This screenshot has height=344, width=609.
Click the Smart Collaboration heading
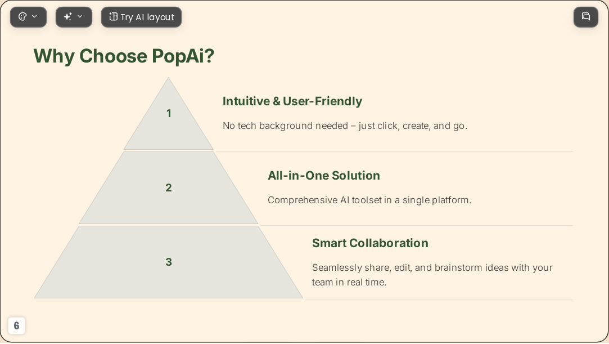click(x=370, y=243)
